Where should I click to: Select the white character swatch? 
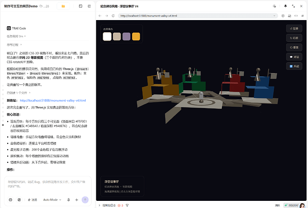point(107,37)
